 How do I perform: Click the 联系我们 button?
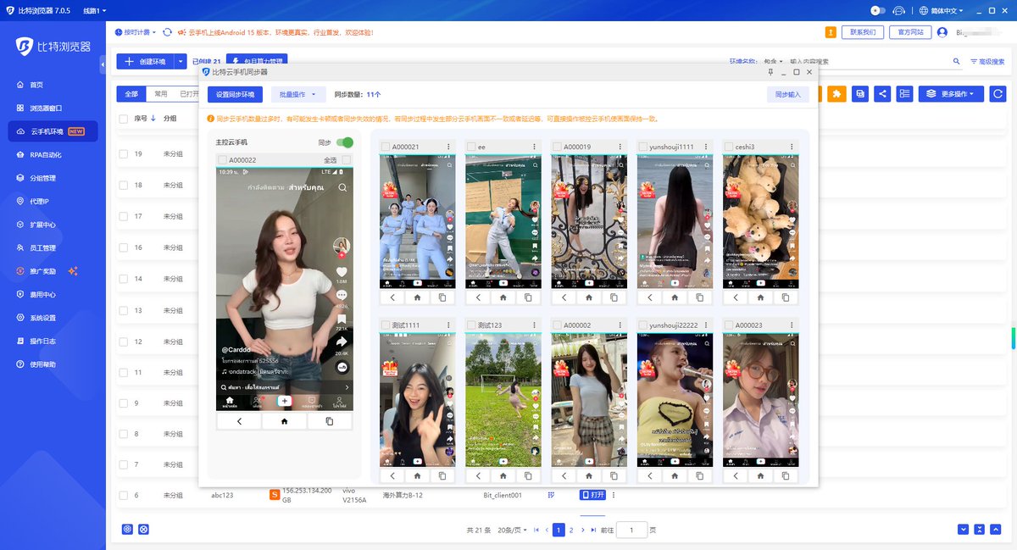(x=862, y=32)
